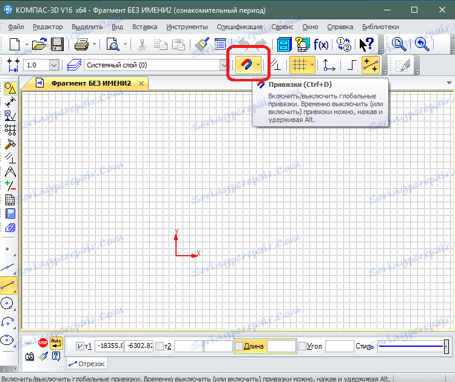Open the snaps magnet dropdown arrow
The image size is (455, 382).
[258, 64]
